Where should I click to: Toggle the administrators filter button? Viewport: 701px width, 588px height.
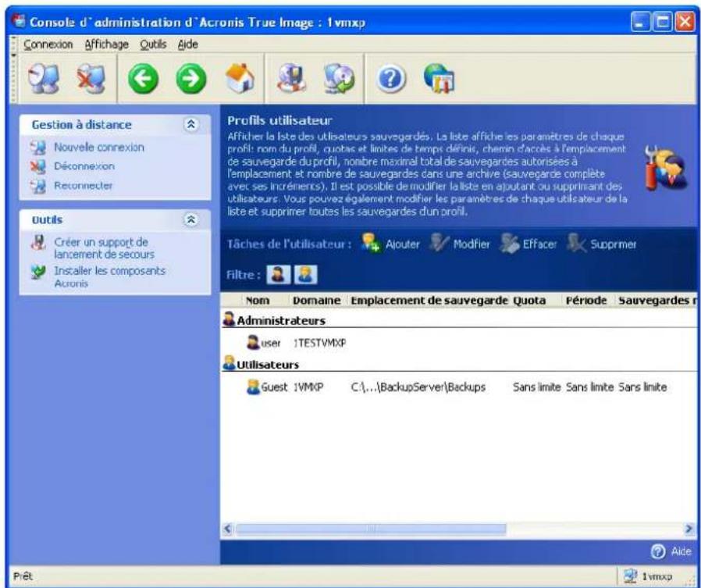[278, 275]
